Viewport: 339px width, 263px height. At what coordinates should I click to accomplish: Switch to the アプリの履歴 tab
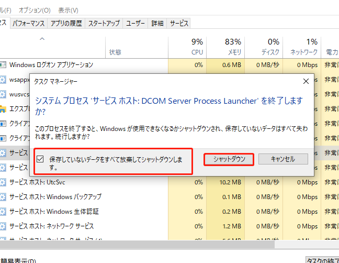(66, 24)
